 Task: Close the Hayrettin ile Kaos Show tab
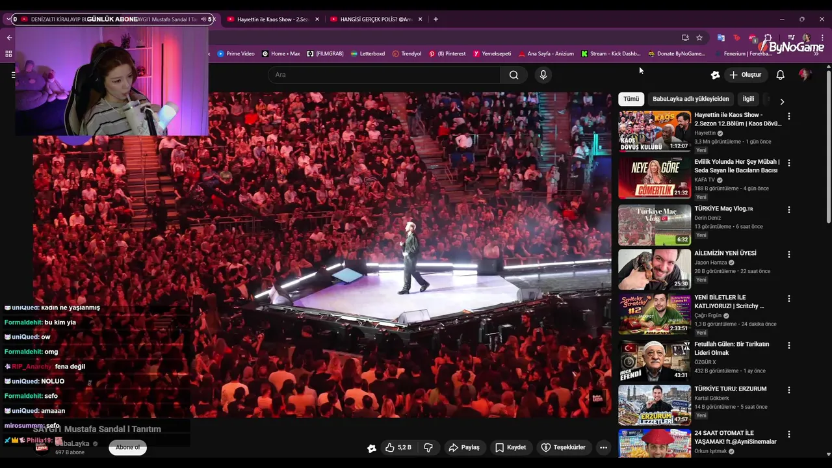[x=317, y=19]
